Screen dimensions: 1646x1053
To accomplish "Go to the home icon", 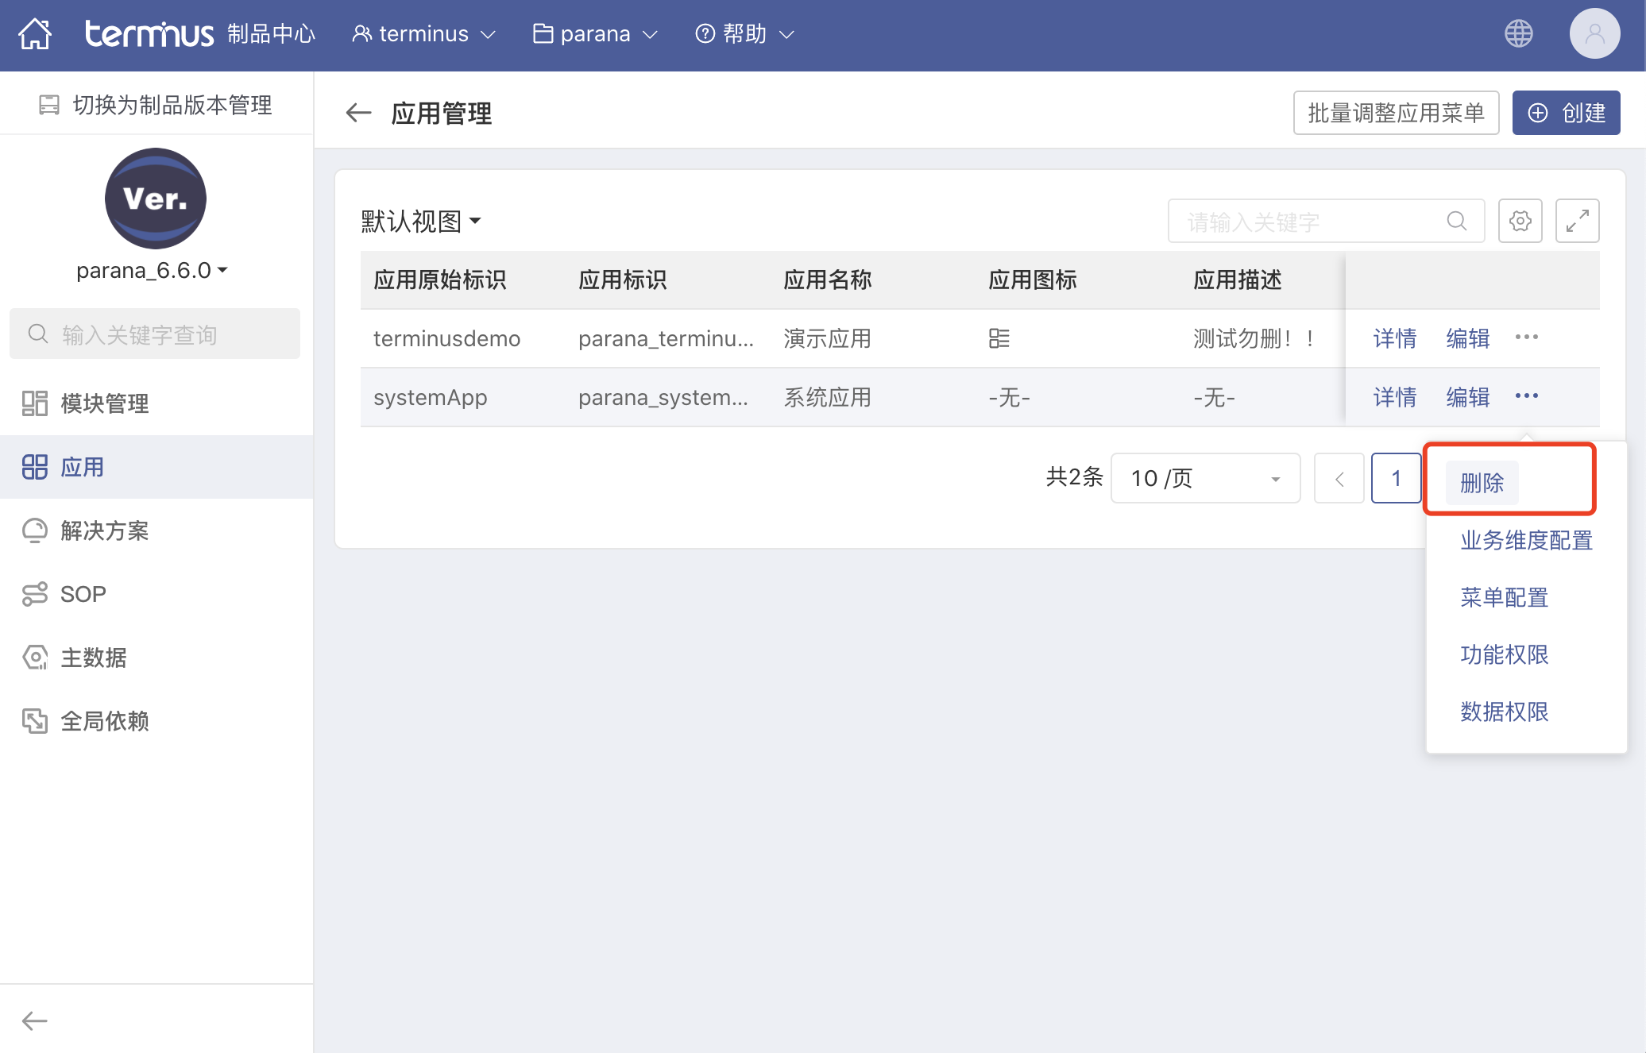I will [35, 34].
